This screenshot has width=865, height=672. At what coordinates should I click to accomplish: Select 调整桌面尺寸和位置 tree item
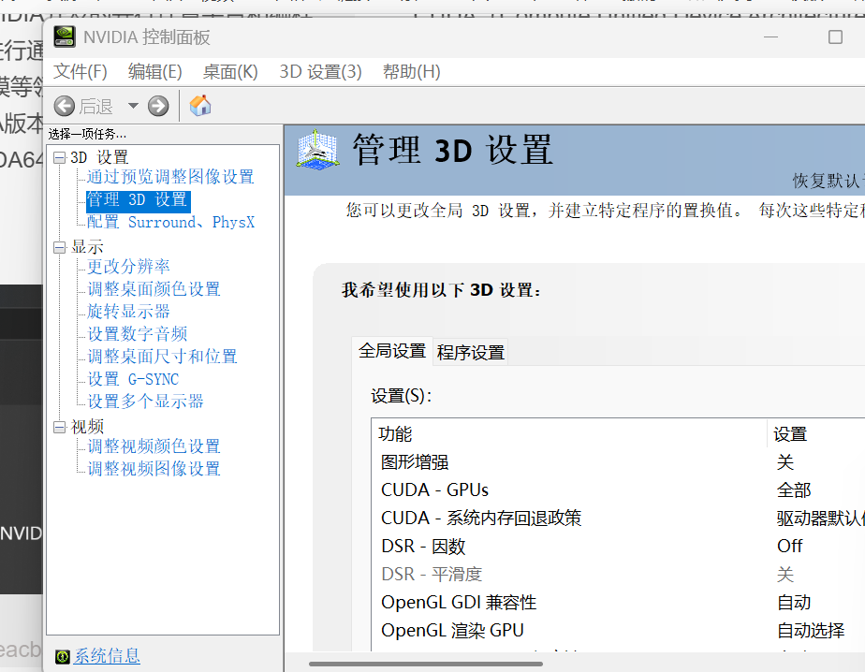coord(162,357)
